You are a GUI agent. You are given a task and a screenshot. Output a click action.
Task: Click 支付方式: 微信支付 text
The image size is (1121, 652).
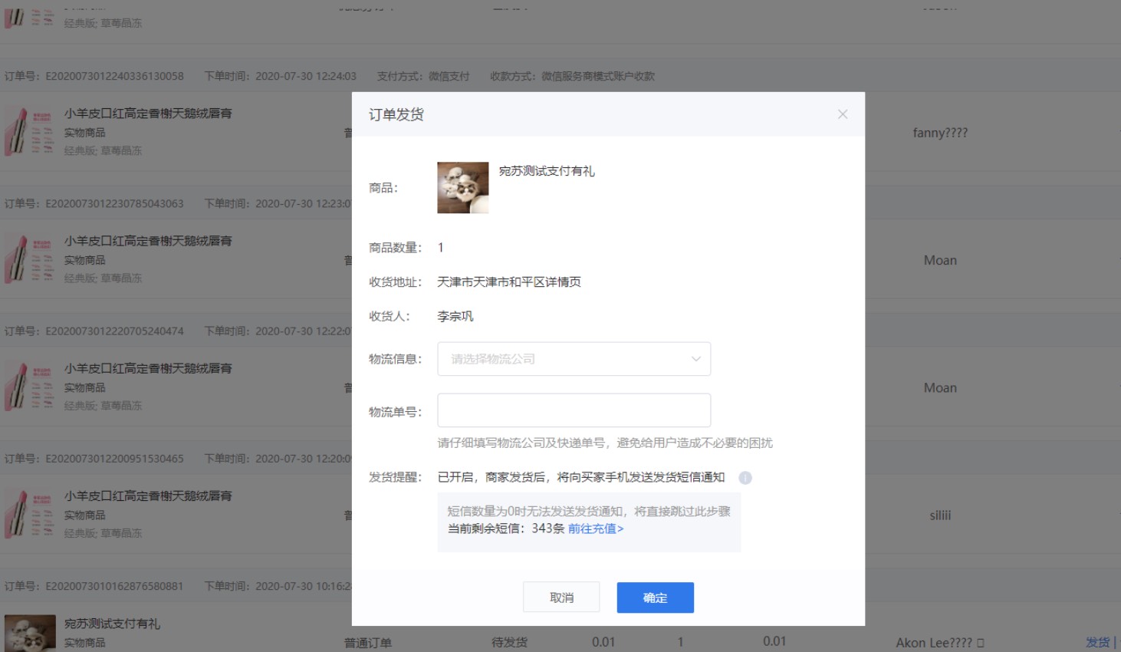pos(423,76)
